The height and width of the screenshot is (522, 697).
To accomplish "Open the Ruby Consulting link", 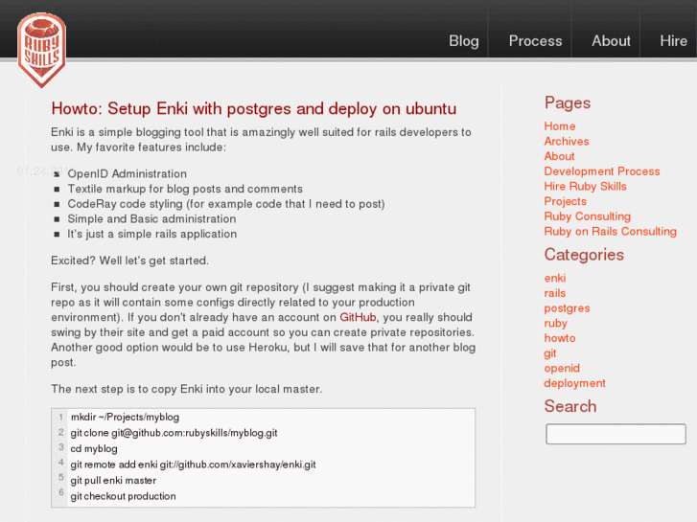I will tap(587, 216).
